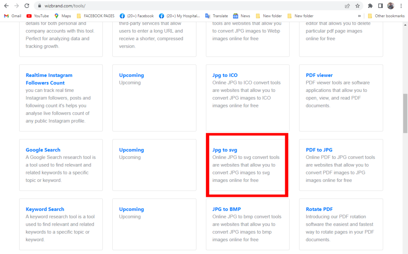Toggle the browser side panel icon

381,6
